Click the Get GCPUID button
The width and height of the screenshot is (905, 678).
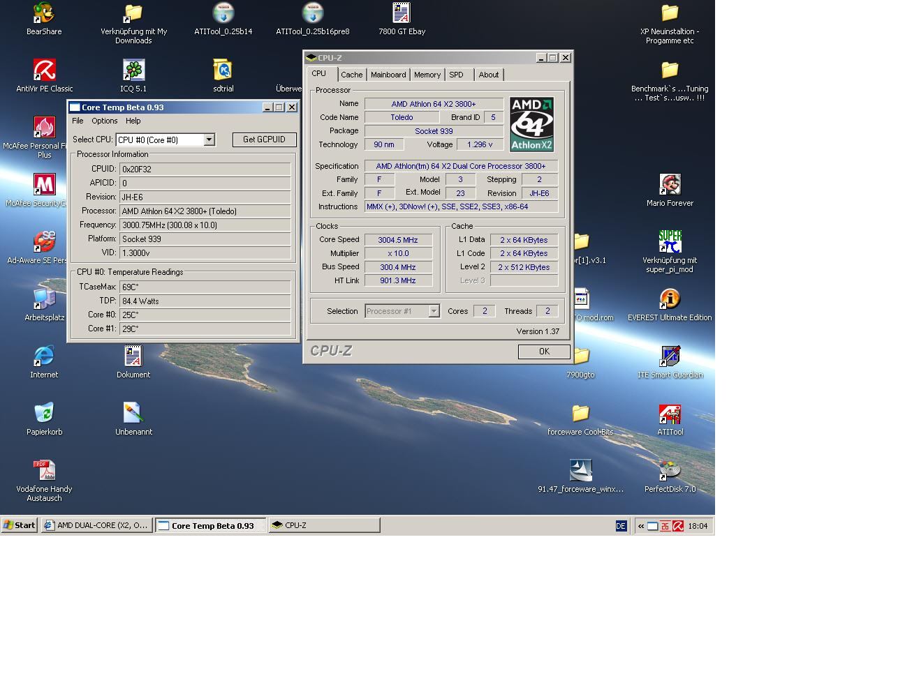[264, 140]
